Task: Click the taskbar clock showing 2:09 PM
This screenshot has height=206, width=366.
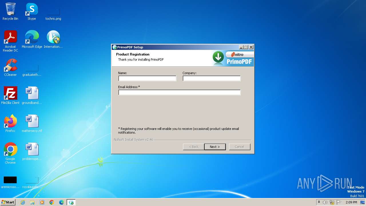Action: point(351,202)
